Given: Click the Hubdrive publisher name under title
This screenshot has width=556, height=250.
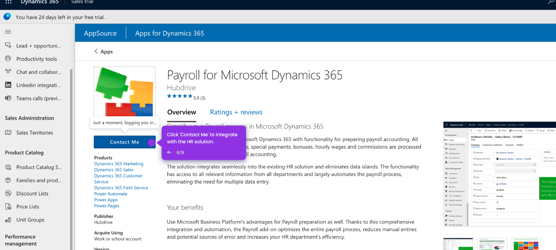Looking at the screenshot, I should (181, 88).
